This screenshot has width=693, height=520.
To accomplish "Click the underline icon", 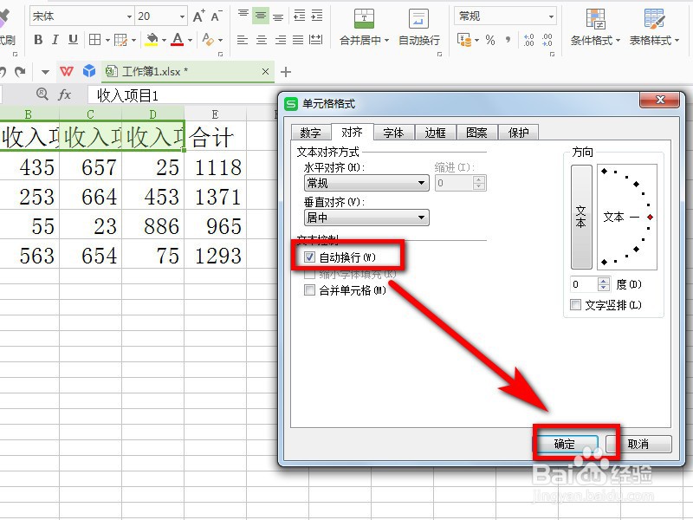I will click(71, 40).
